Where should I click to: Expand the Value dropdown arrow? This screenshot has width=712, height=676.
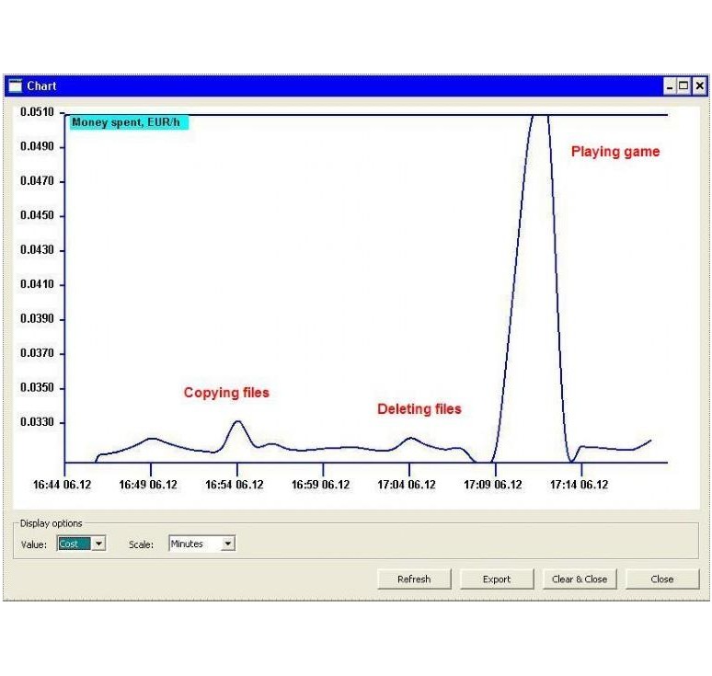[x=98, y=544]
